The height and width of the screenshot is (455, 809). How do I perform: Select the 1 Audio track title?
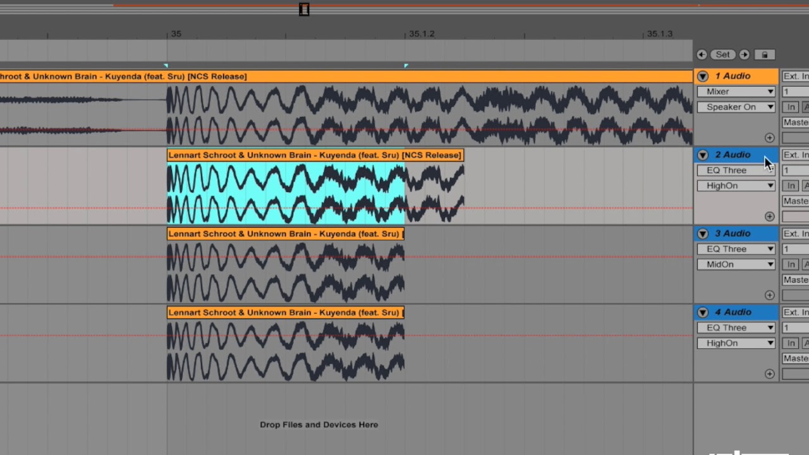(733, 76)
